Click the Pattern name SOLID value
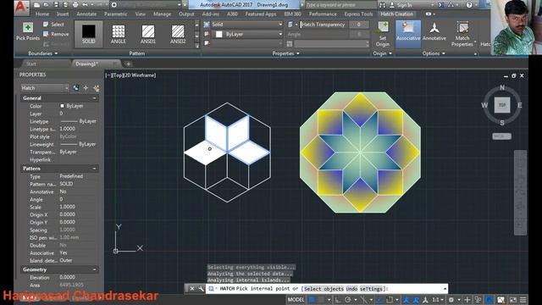542x305 pixels. [66, 184]
